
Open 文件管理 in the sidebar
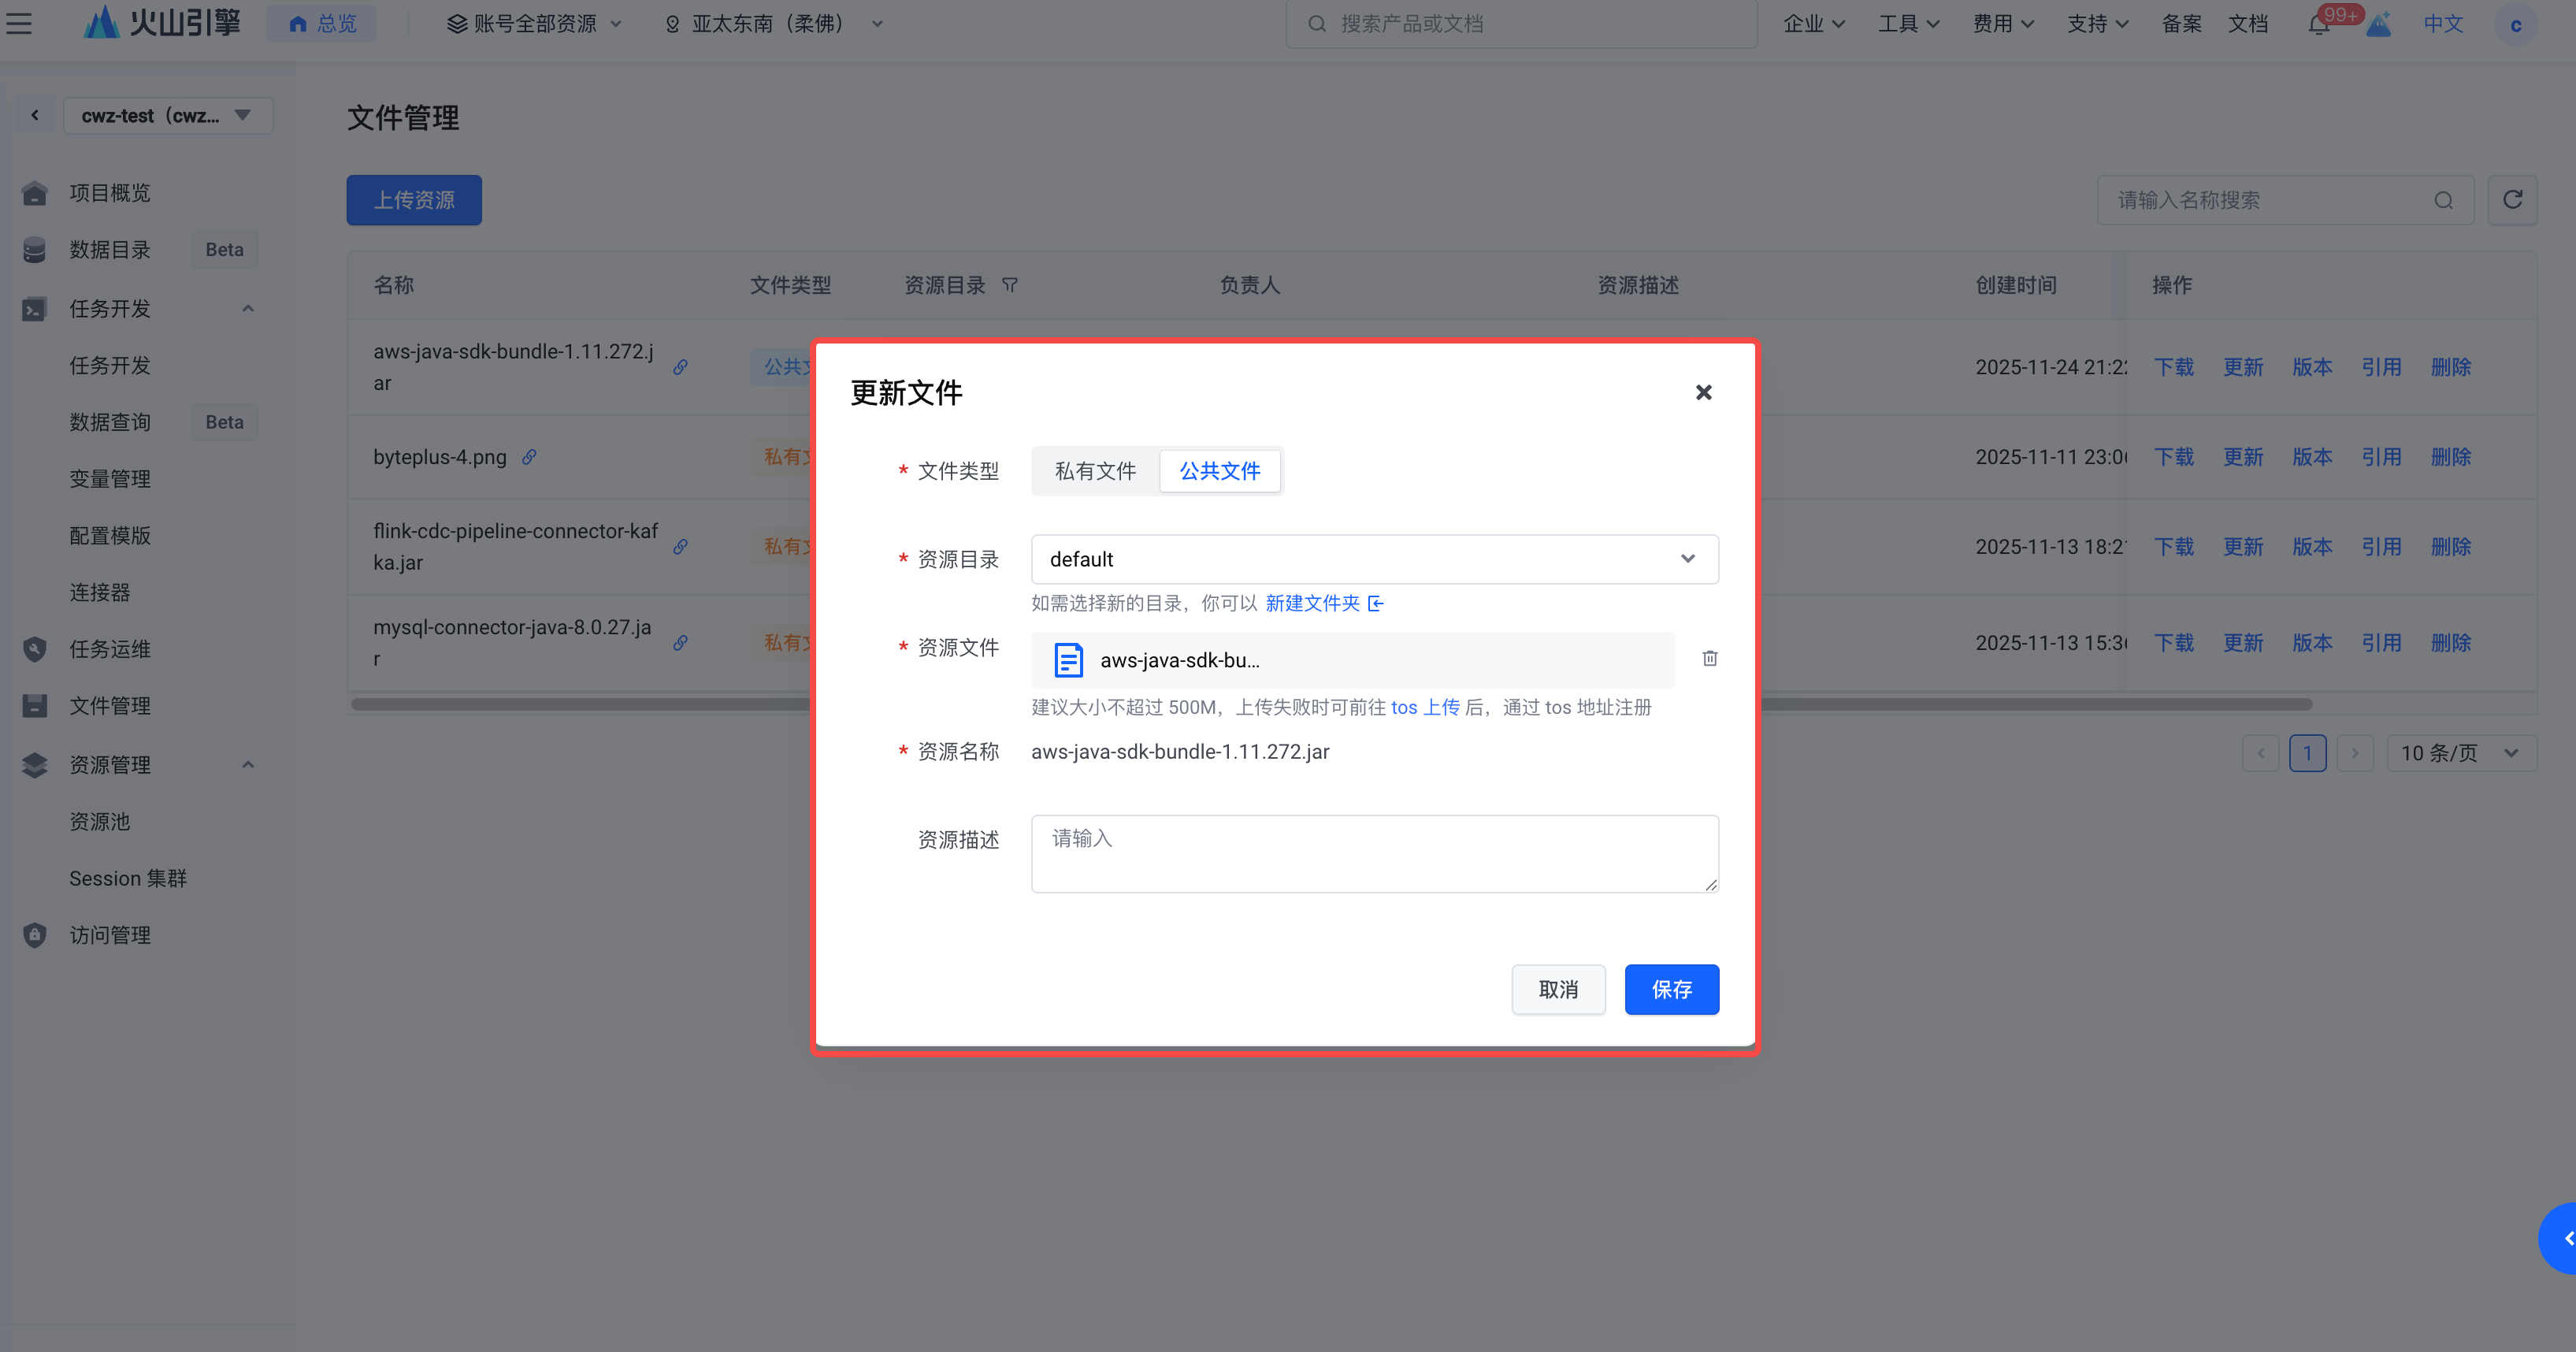110,706
